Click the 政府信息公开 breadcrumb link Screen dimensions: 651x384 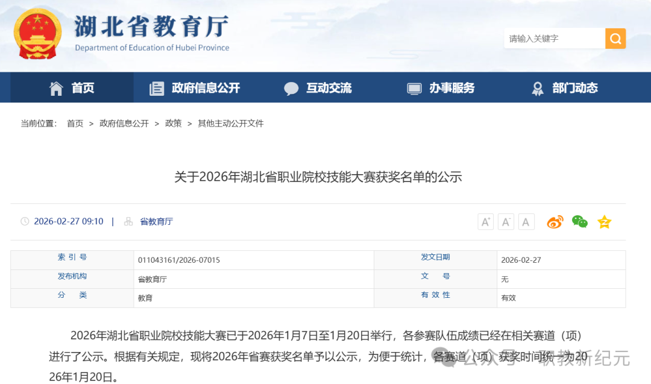coord(124,124)
